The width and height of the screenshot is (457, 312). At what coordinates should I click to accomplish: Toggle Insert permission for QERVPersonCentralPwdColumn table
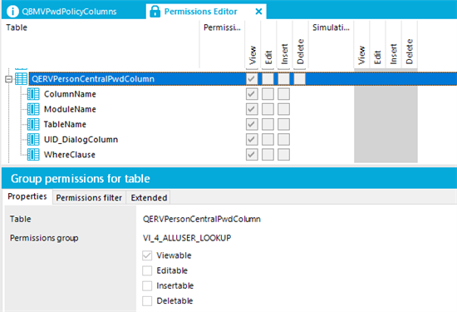pyautogui.click(x=283, y=79)
